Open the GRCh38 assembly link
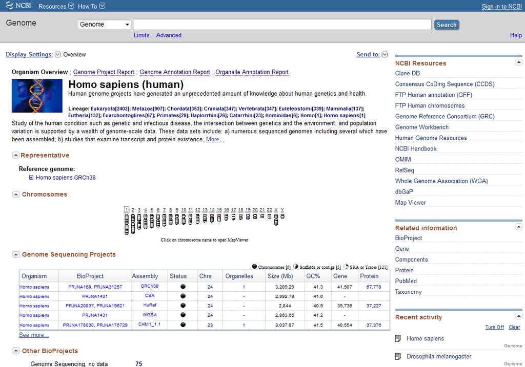This screenshot has height=367, width=525. coord(149,286)
